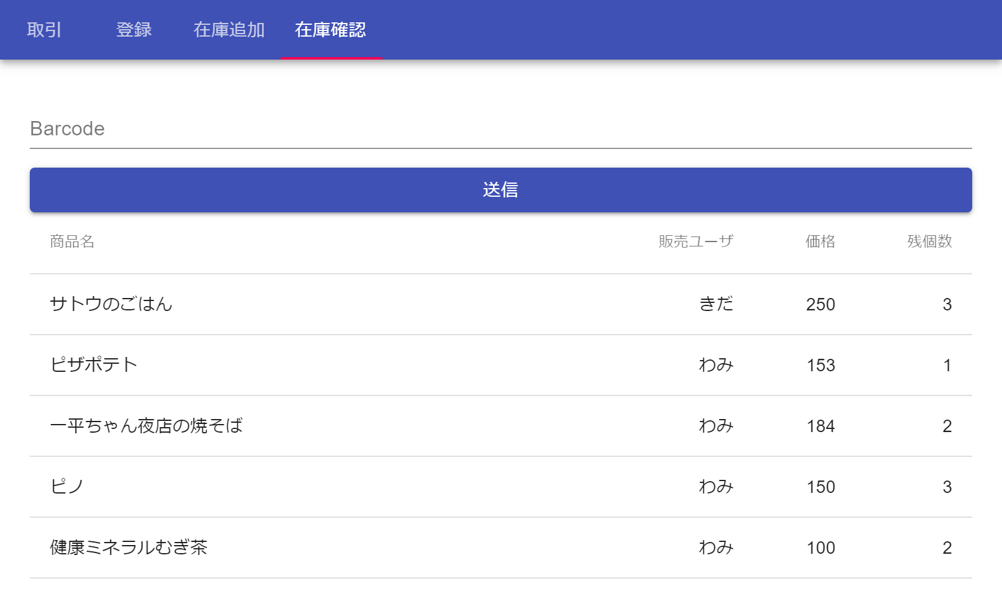
Task: Go to the 在庫追加 tab
Action: point(229,30)
